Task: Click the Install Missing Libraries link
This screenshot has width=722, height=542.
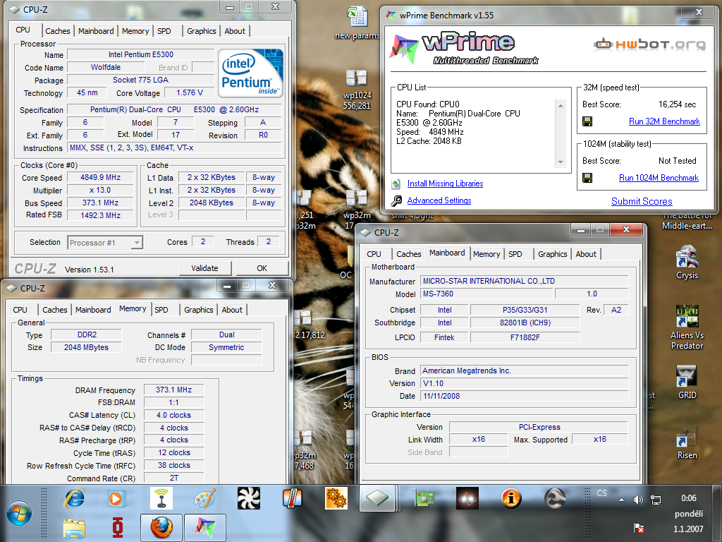Action: pos(445,183)
